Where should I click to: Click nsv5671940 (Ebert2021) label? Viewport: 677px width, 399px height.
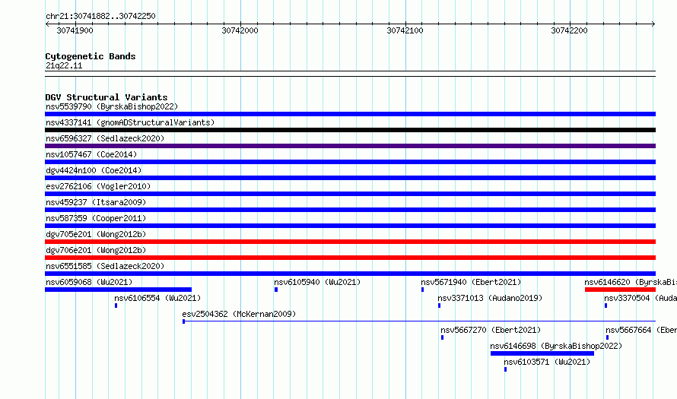click(471, 282)
